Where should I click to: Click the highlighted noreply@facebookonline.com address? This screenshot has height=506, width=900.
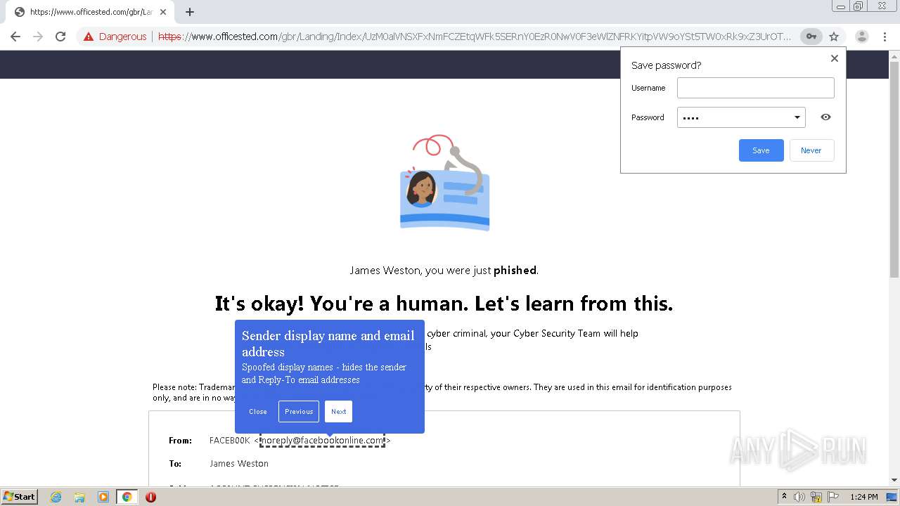(322, 441)
